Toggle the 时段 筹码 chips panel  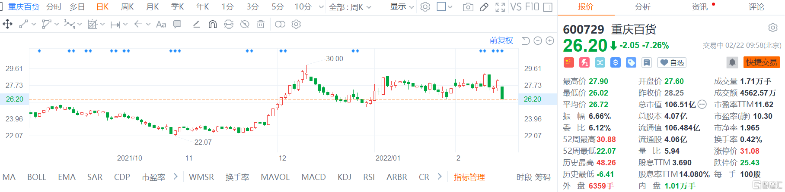tap(533, 177)
